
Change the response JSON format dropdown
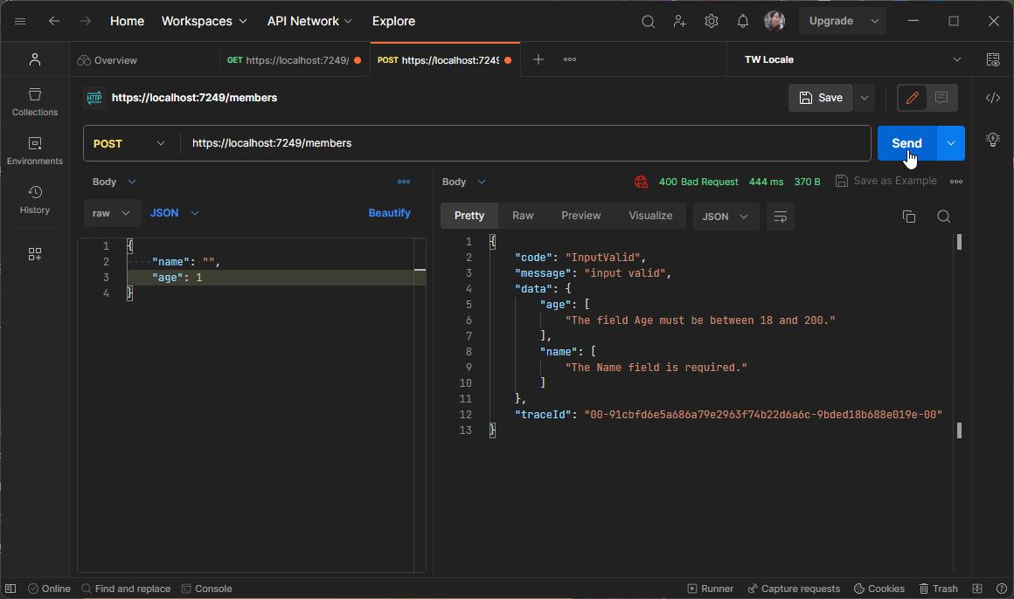click(726, 217)
